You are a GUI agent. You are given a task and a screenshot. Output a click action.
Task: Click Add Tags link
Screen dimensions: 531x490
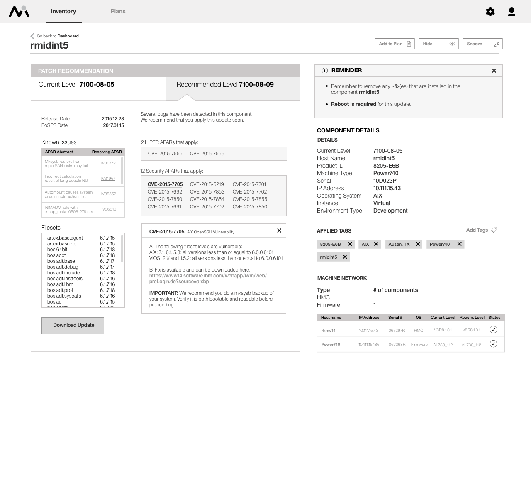477,230
